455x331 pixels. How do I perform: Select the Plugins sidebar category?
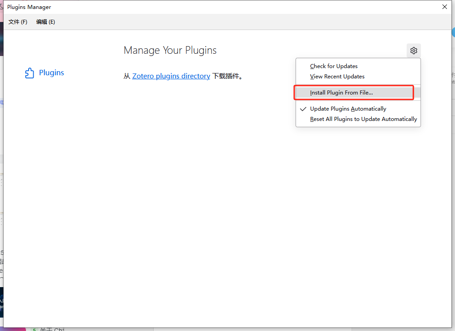44,73
